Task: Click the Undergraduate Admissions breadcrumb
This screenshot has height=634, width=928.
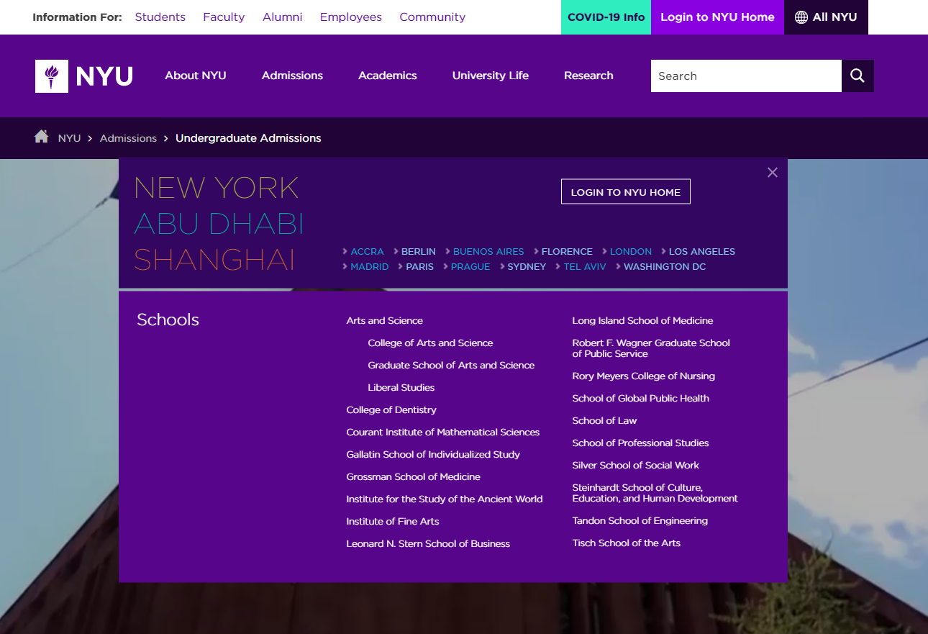Action: tap(248, 138)
